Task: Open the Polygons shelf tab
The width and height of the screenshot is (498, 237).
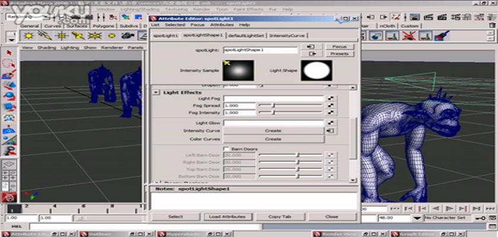Action: click(104, 26)
